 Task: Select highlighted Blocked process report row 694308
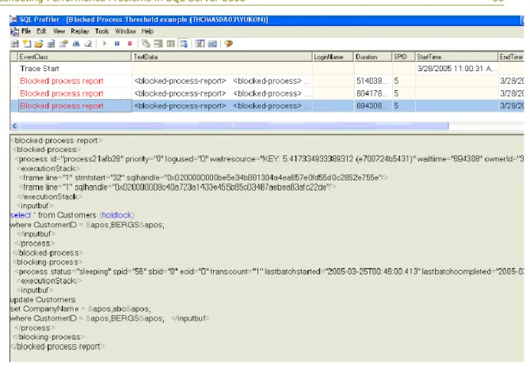click(x=267, y=106)
